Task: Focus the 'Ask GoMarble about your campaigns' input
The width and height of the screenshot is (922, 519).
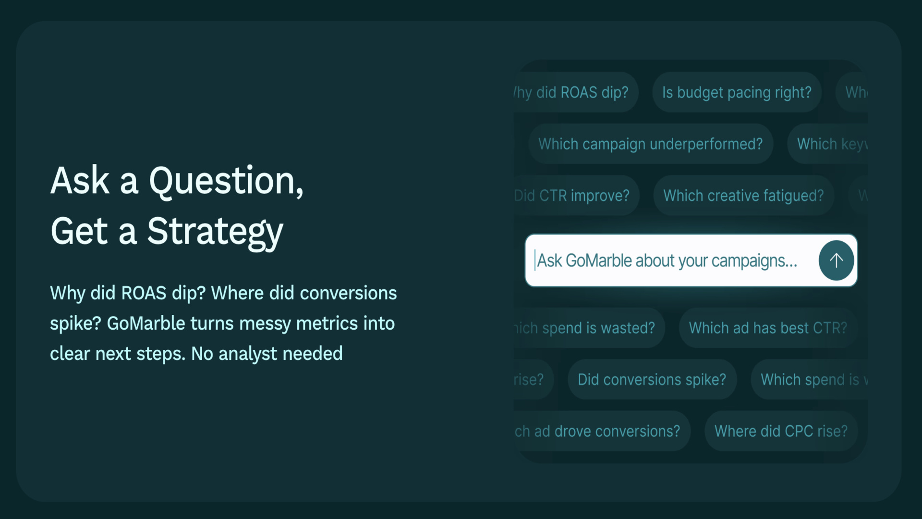Action: pos(667,260)
